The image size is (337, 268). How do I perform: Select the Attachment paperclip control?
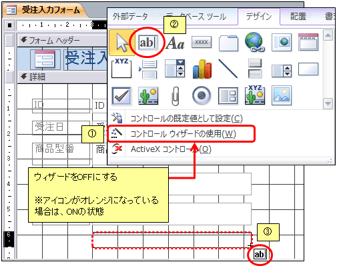pos(176,96)
